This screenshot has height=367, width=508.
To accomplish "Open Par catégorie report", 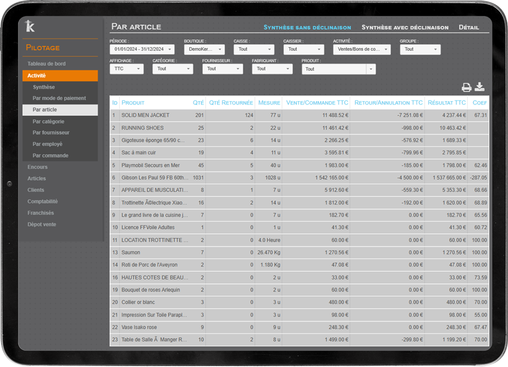I will tap(48, 122).
